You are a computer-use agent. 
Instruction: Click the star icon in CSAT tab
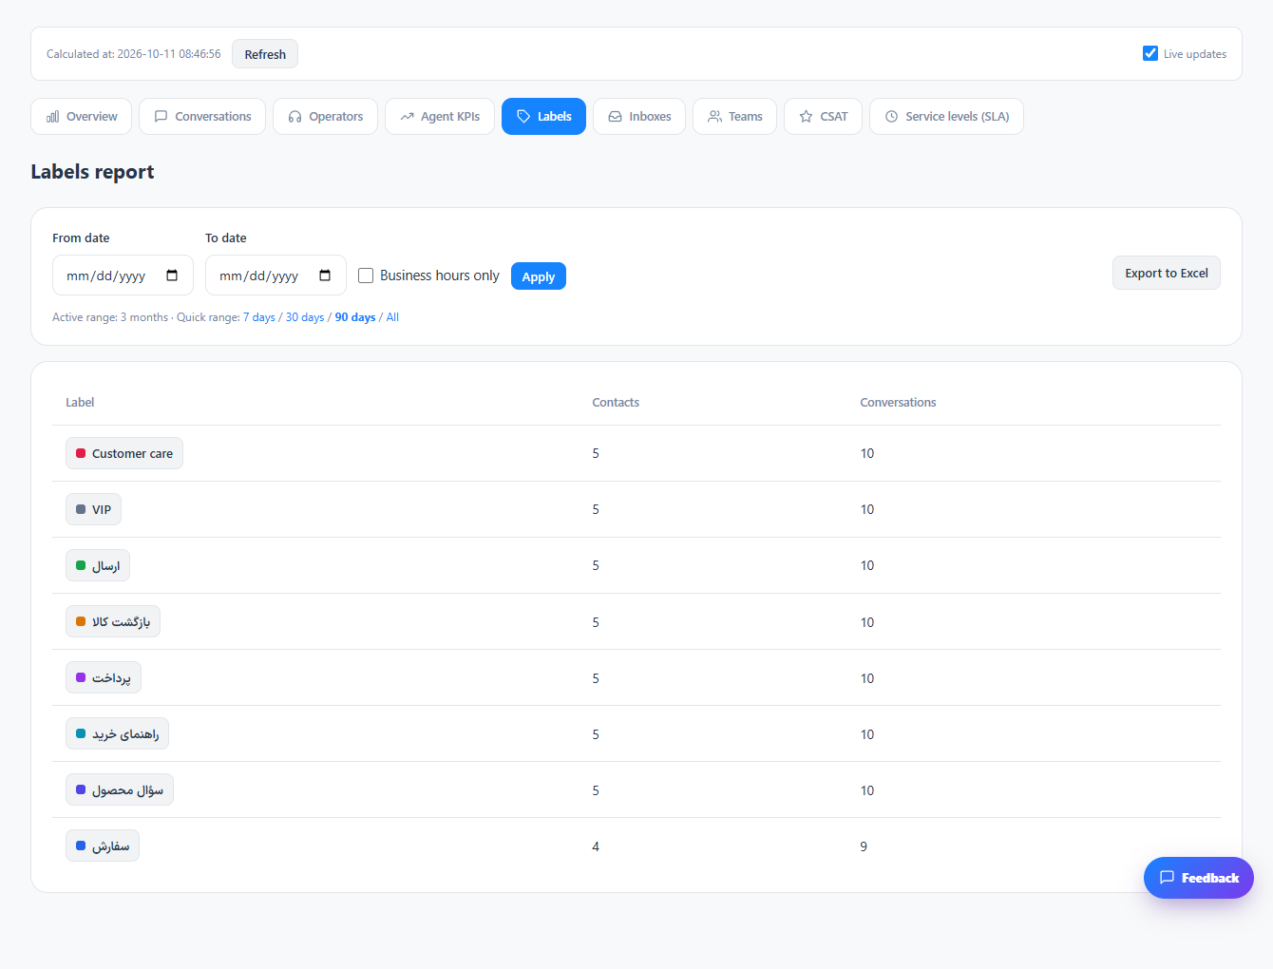coord(807,117)
